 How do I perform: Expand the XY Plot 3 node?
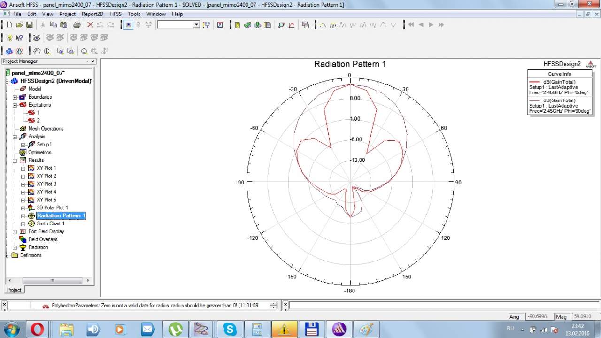point(23,184)
